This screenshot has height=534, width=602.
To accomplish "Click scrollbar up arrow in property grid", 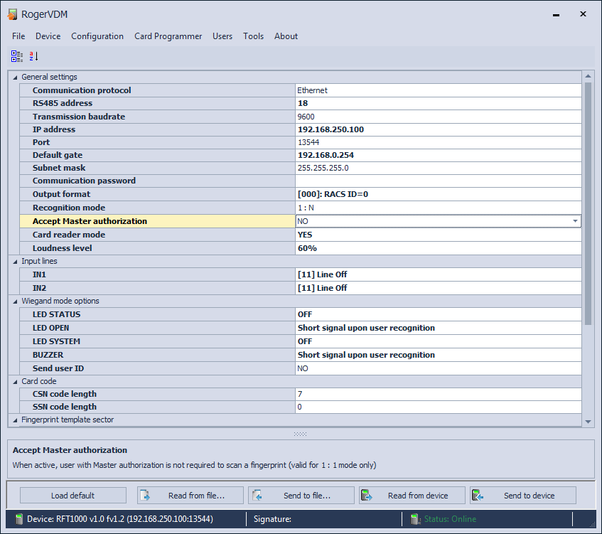I will 588,76.
